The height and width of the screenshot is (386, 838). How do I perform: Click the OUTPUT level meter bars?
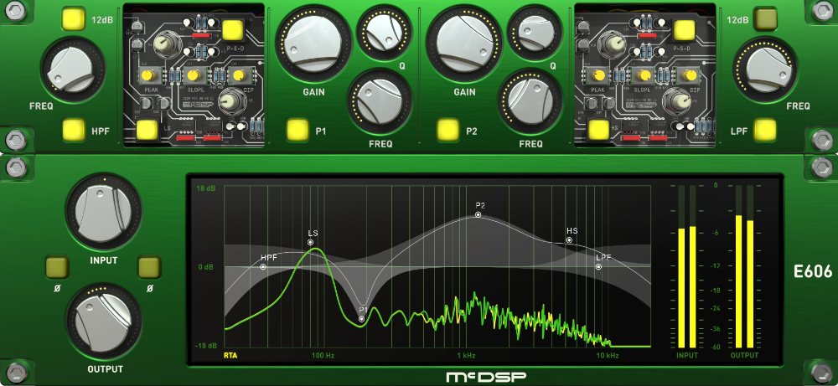[x=745, y=267]
